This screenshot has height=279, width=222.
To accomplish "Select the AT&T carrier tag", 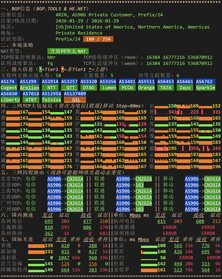I will click(x=31, y=100).
